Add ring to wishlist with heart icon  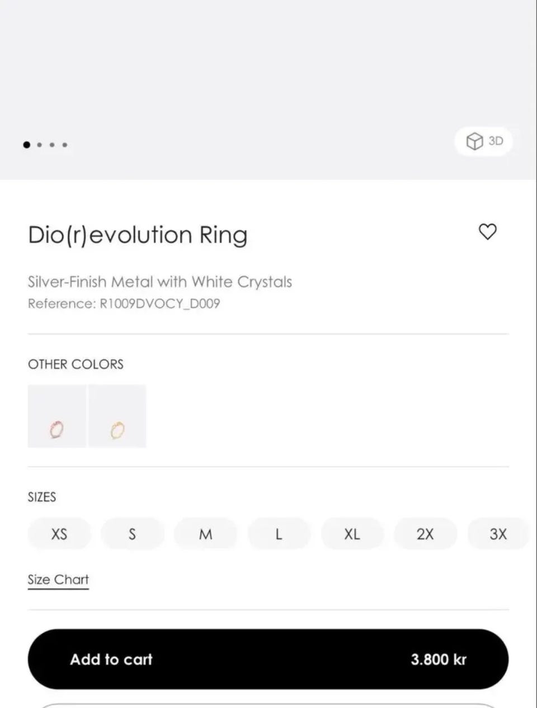(x=487, y=231)
